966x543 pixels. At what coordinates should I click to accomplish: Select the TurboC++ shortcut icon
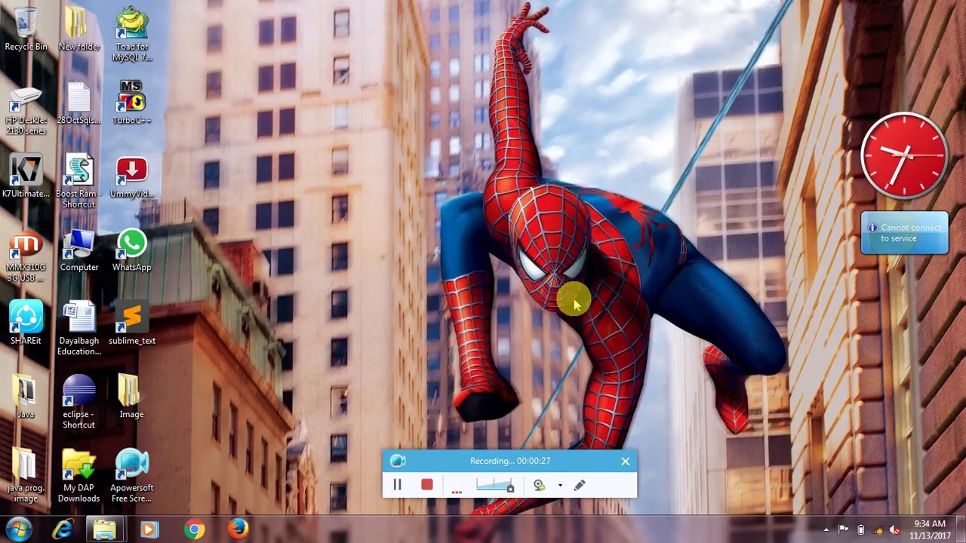(132, 103)
